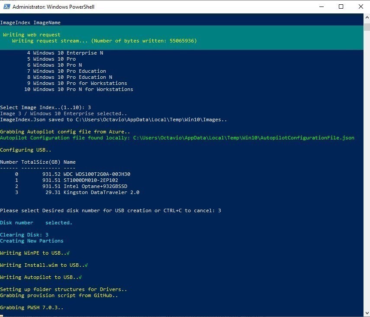Click the 'Select Image Index..(1..10)' prompt line
This screenshot has width=370, height=317.
(45, 107)
